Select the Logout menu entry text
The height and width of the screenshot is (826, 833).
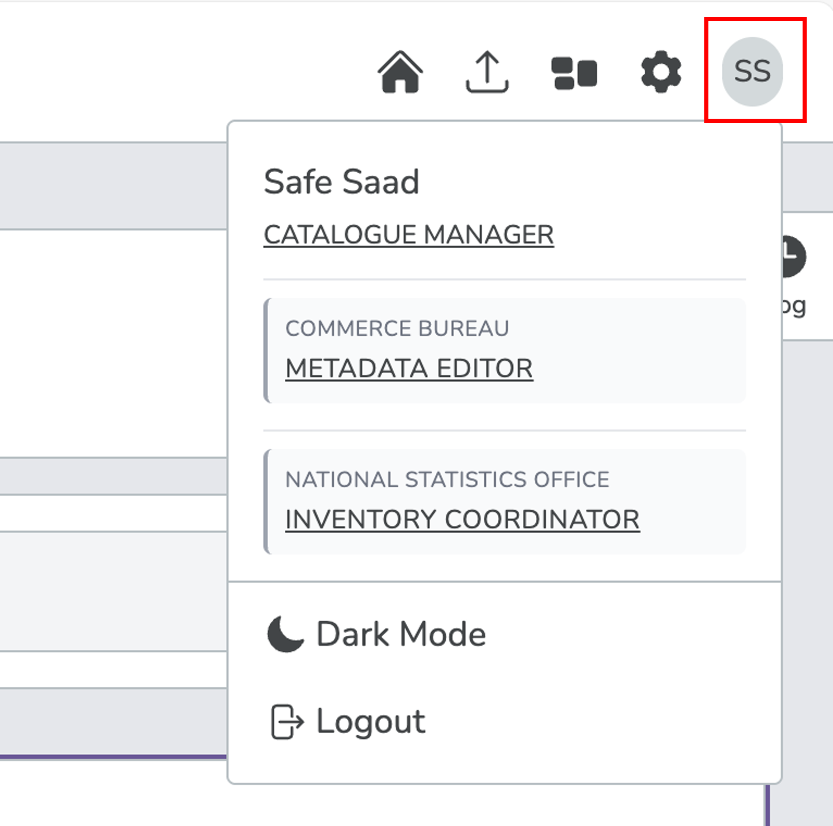(x=370, y=721)
